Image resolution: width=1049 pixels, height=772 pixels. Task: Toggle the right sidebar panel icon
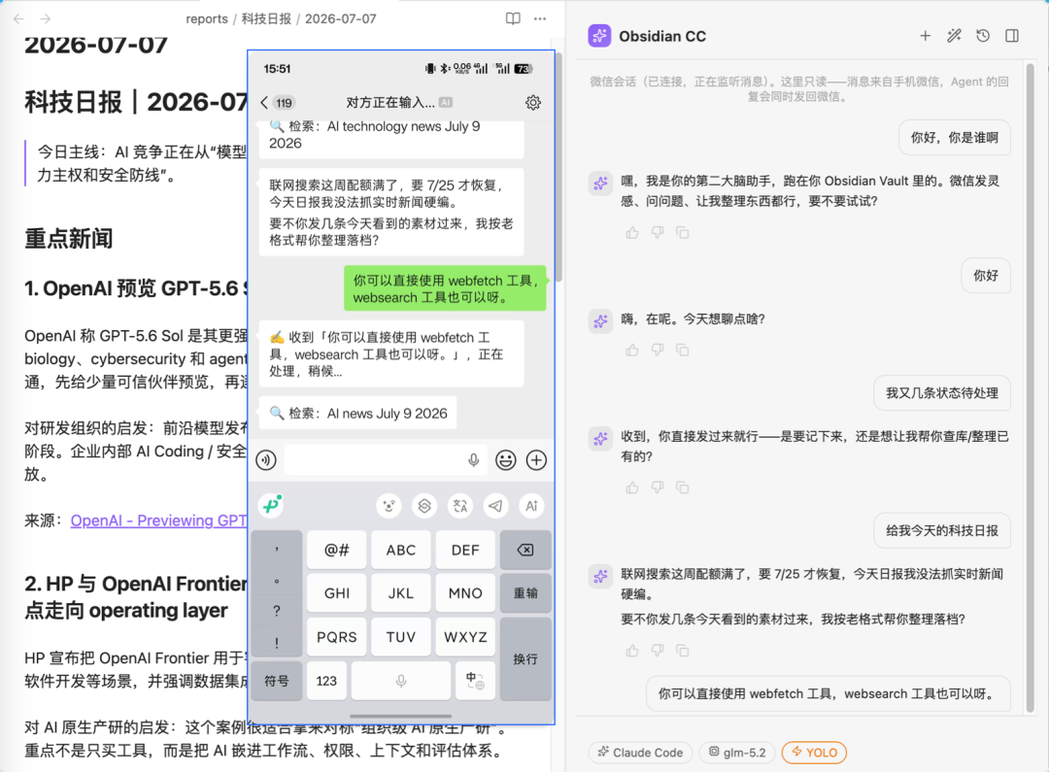coord(1012,36)
